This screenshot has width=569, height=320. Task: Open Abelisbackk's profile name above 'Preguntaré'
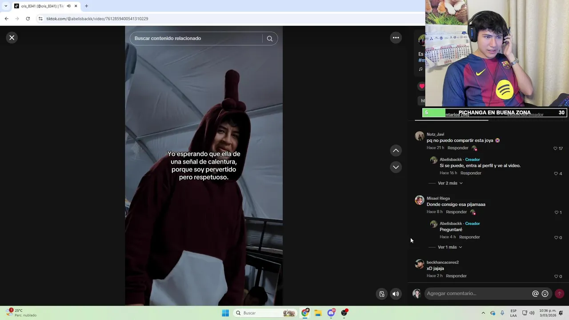pyautogui.click(x=451, y=224)
